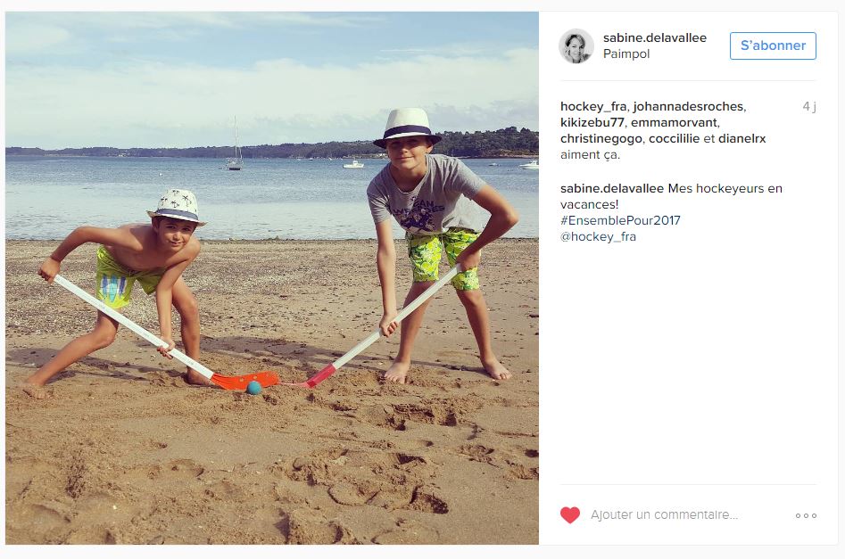Open emmamorvant profile from likes

tap(674, 123)
